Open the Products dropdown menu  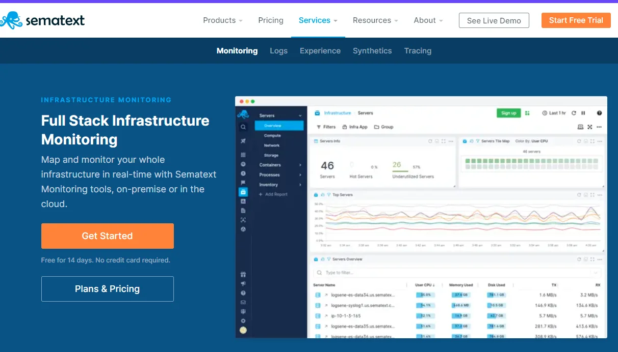click(223, 20)
